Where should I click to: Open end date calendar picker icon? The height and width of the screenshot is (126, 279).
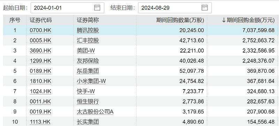pyautogui.click(x=205, y=8)
